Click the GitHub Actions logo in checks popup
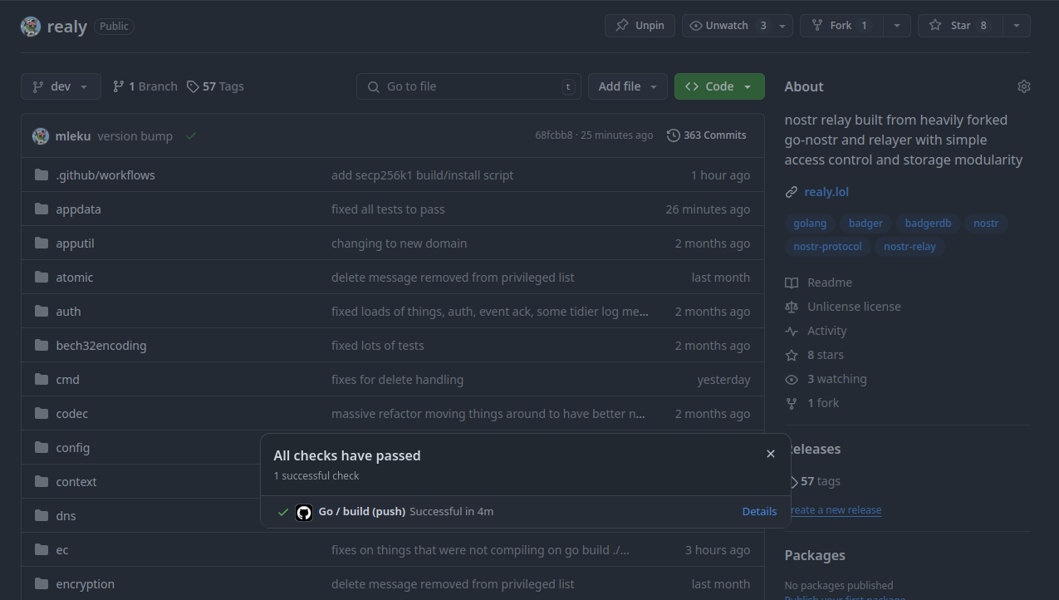Screen dimensions: 1059x600 point(304,512)
